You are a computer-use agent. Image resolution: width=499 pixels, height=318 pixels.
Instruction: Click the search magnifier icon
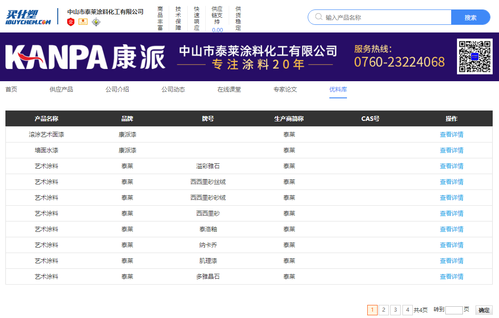click(319, 17)
